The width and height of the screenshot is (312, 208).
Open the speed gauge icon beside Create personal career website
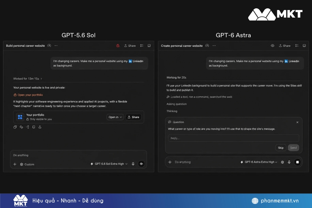[x=207, y=45]
